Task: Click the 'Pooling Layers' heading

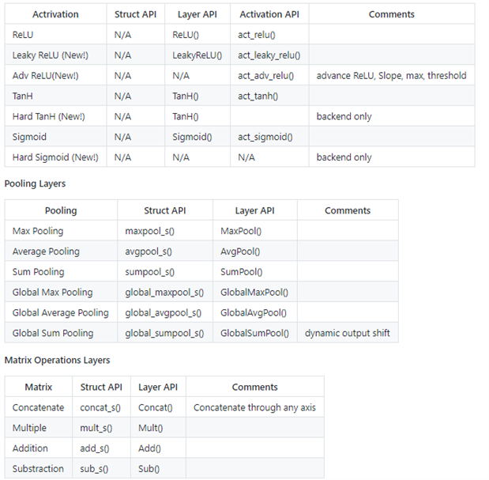Action: coord(35,183)
